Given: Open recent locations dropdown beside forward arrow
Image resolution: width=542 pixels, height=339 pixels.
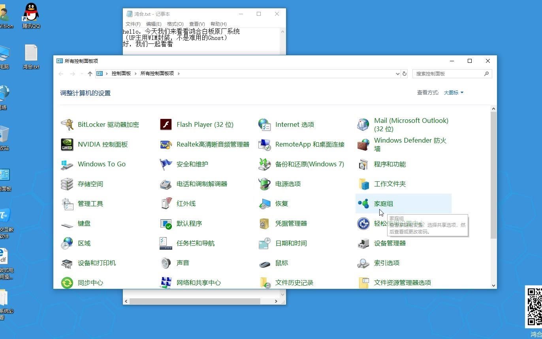Looking at the screenshot, I should tap(82, 73).
